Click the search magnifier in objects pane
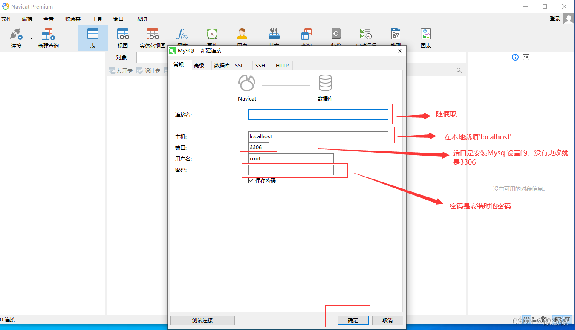 (459, 70)
